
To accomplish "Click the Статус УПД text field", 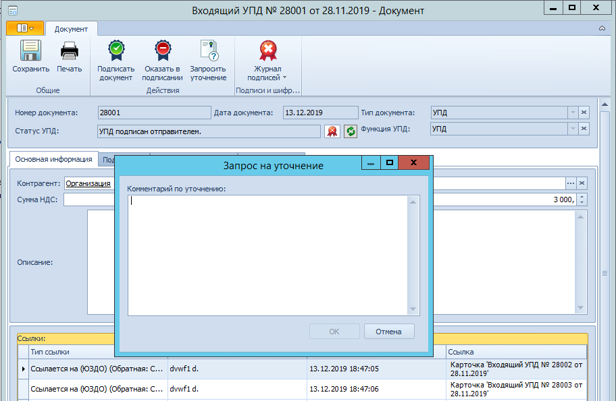I will pos(209,131).
